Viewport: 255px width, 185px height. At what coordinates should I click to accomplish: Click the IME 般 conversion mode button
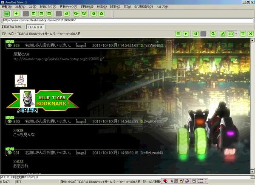coord(176,181)
